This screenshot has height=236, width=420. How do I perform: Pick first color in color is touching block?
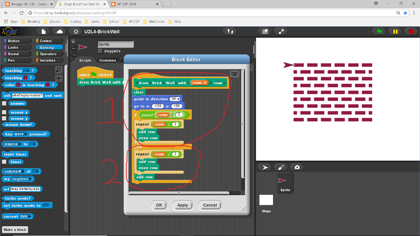[x=18, y=85]
